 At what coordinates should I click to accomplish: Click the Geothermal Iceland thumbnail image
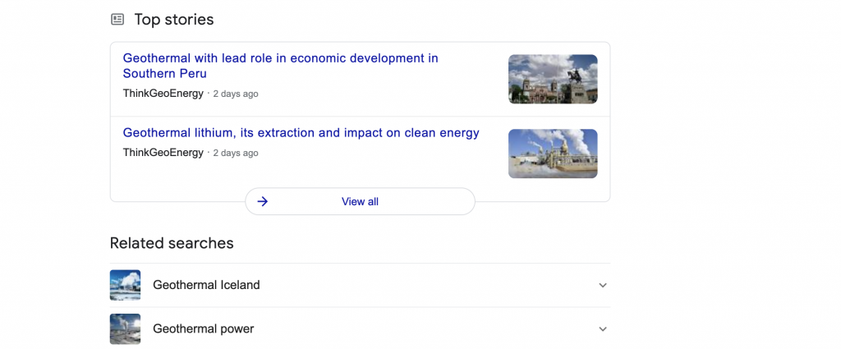pyautogui.click(x=125, y=285)
